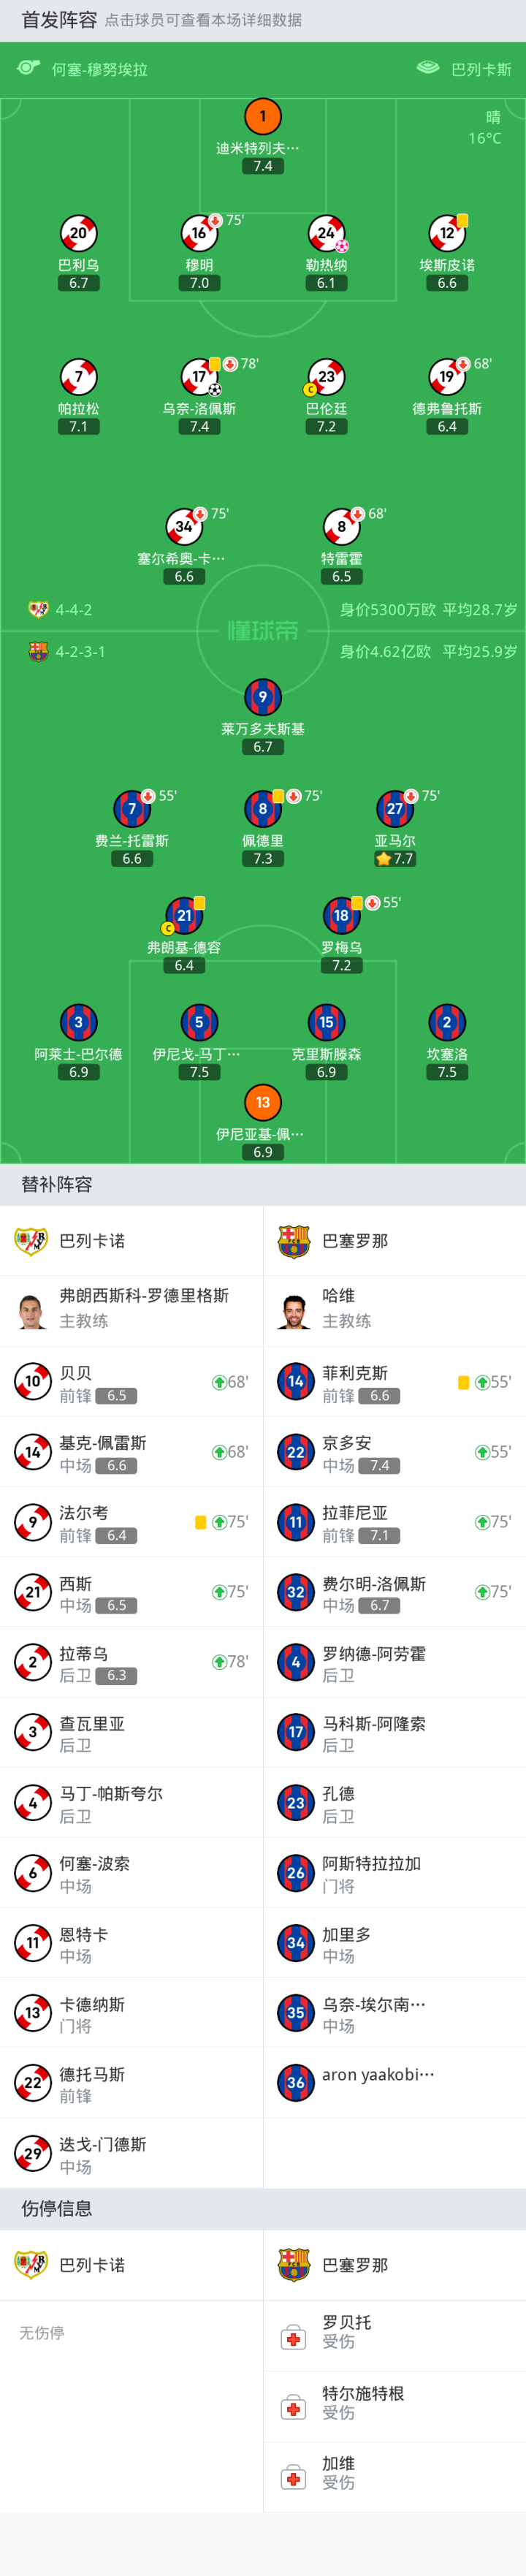Click Rayo Vallecano crest beside 4-4-2
526x2576 pixels.
[x=38, y=609]
